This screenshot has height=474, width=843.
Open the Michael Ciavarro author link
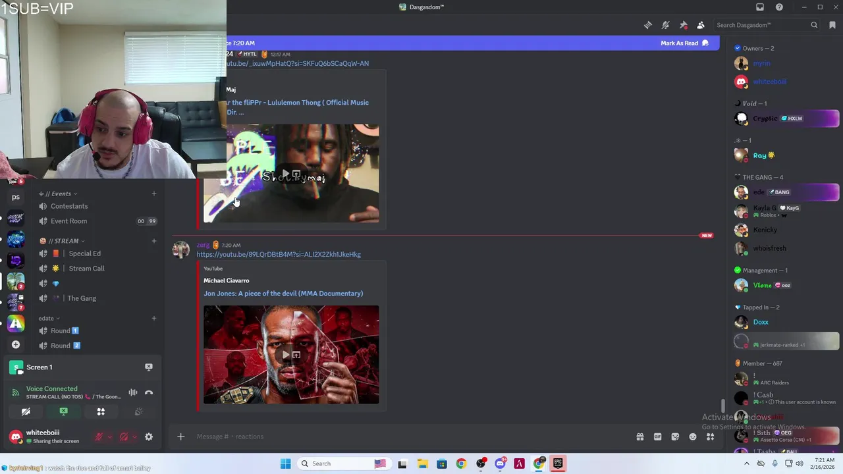pyautogui.click(x=226, y=280)
